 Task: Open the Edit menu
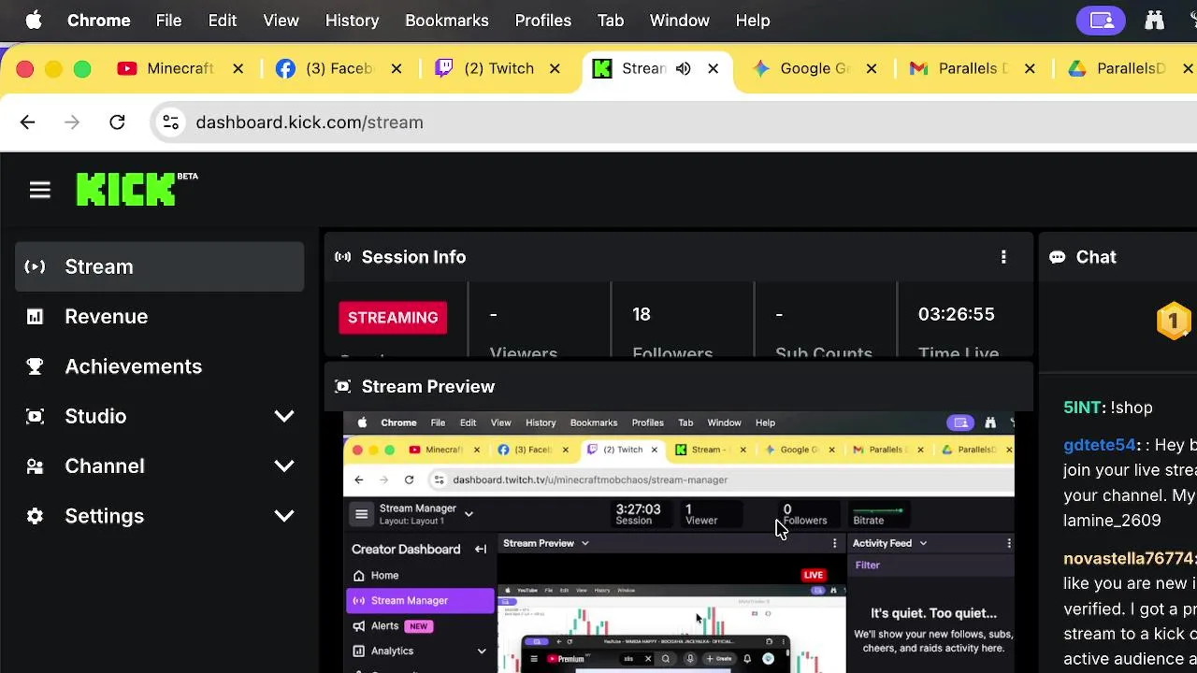coord(222,20)
